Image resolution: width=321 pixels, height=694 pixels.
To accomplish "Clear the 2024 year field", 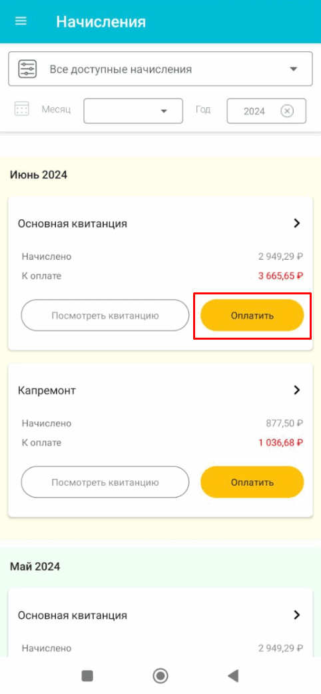I will [287, 111].
